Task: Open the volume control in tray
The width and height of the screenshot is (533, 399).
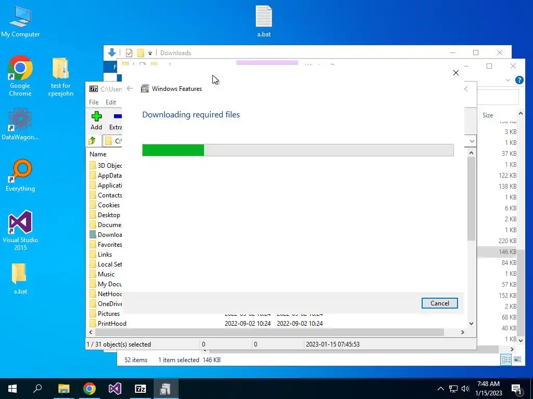Action: pos(466,389)
